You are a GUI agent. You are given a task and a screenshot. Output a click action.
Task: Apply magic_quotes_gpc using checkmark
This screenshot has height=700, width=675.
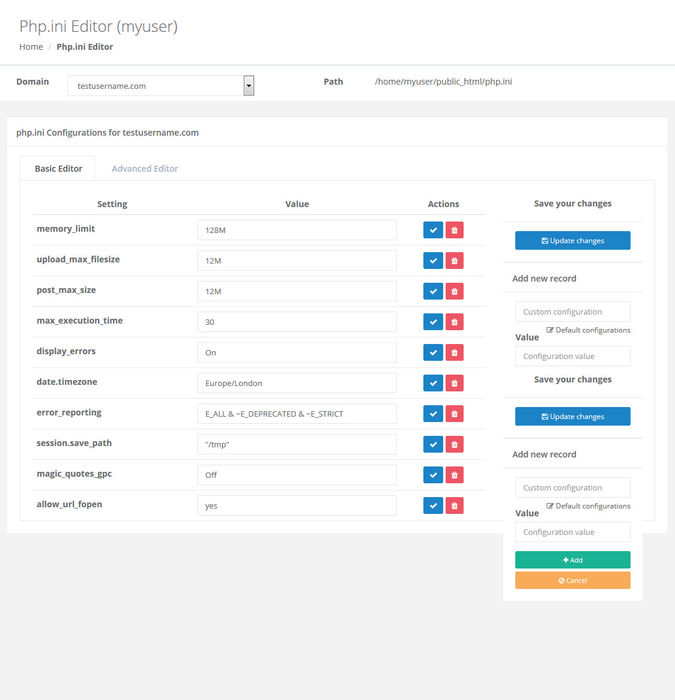pos(433,475)
